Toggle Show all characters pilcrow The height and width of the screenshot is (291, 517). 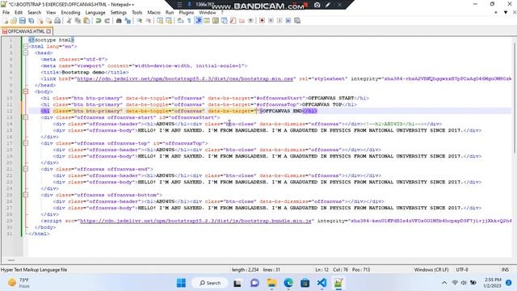[189, 20]
